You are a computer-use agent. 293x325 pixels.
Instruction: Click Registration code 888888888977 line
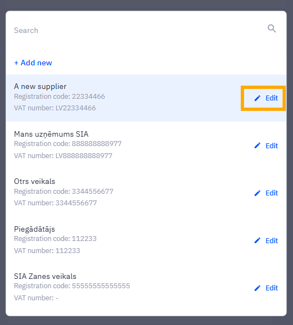[x=68, y=144]
